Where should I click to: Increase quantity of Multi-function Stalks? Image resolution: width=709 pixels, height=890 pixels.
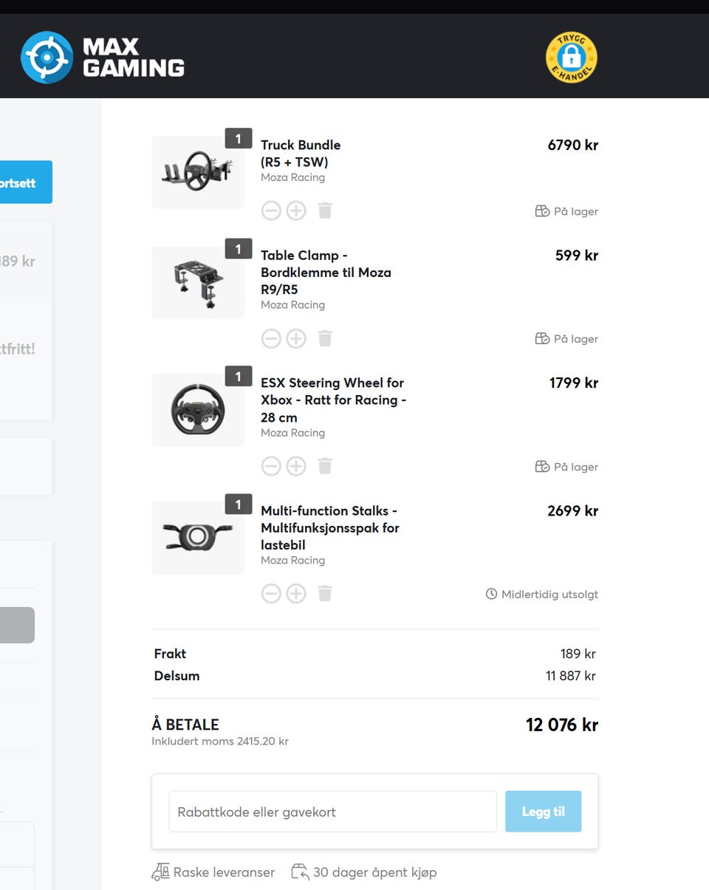pyautogui.click(x=296, y=594)
